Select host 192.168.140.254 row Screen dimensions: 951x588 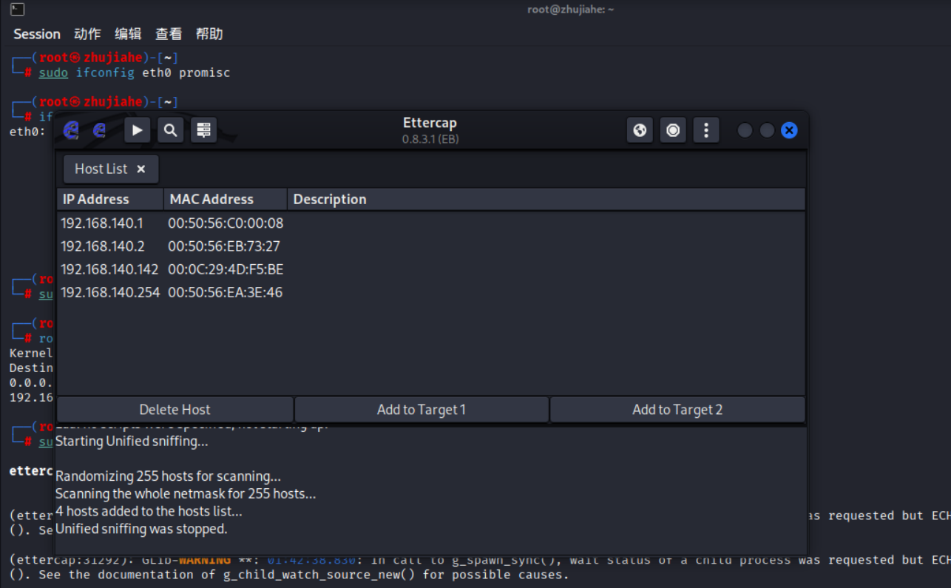pos(430,292)
